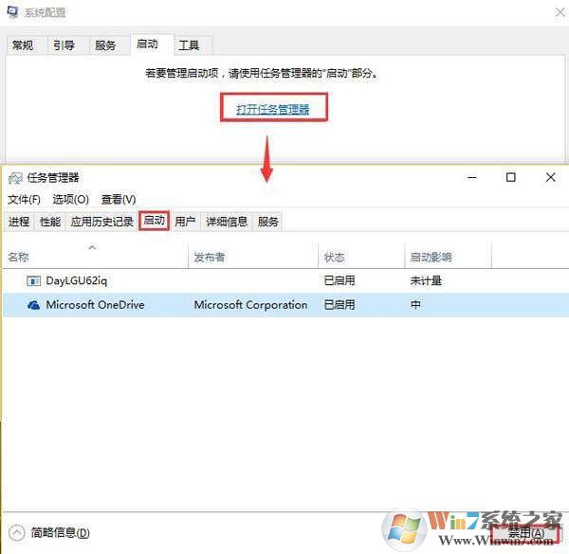Click the 简略信息(D) label
Screen dimensions: 569x554
[x=61, y=532]
